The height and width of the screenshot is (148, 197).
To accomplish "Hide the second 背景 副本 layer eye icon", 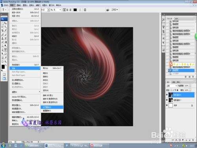I will [x=167, y=100].
